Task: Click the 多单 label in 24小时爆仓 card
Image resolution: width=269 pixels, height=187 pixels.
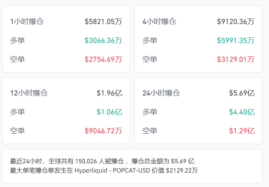Action: pyautogui.click(x=150, y=112)
